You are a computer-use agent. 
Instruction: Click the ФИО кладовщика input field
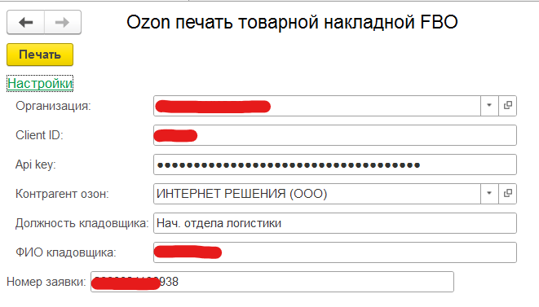[335, 252]
